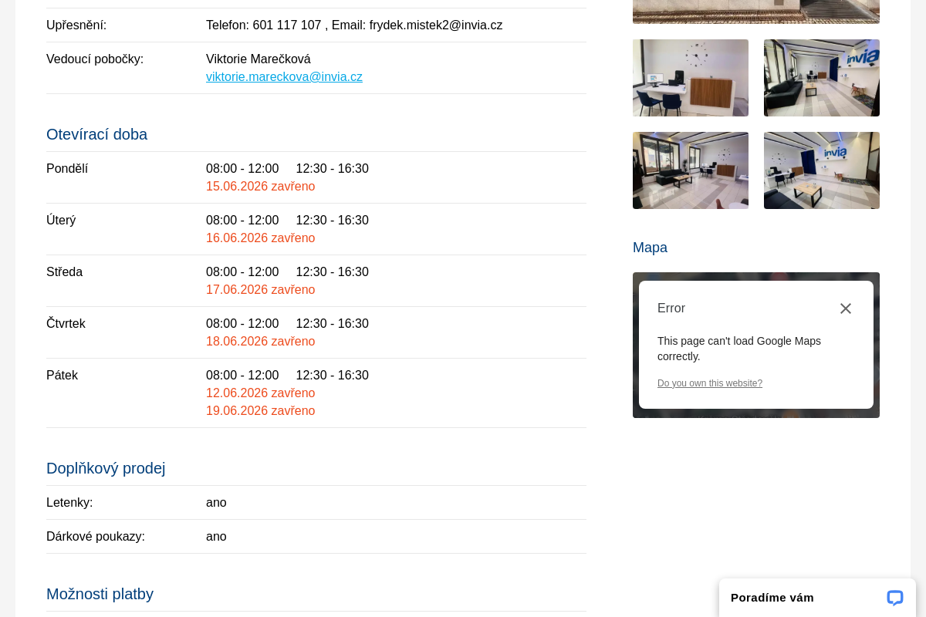Select '19.06.2026 zavřeno' notice
This screenshot has height=617, width=926.
point(260,411)
